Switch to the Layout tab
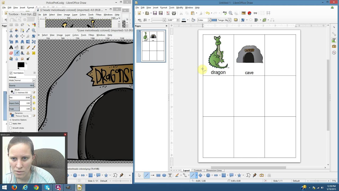The image size is (339, 191). pos(186,170)
